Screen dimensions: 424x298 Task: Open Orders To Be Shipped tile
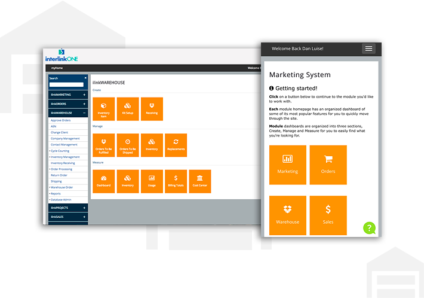pyautogui.click(x=128, y=145)
